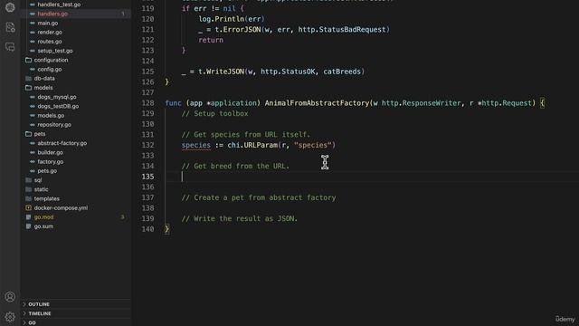
Task: Open pets.go file
Action: point(47,171)
